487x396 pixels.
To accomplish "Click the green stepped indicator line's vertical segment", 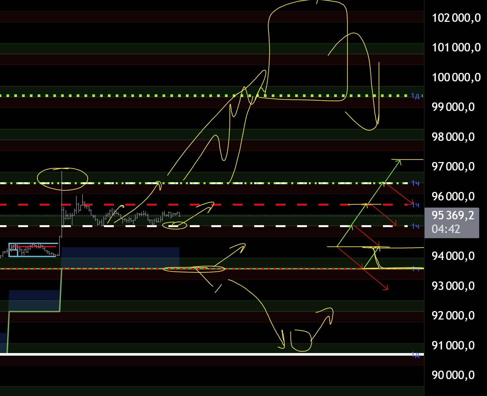I will coord(61,290).
